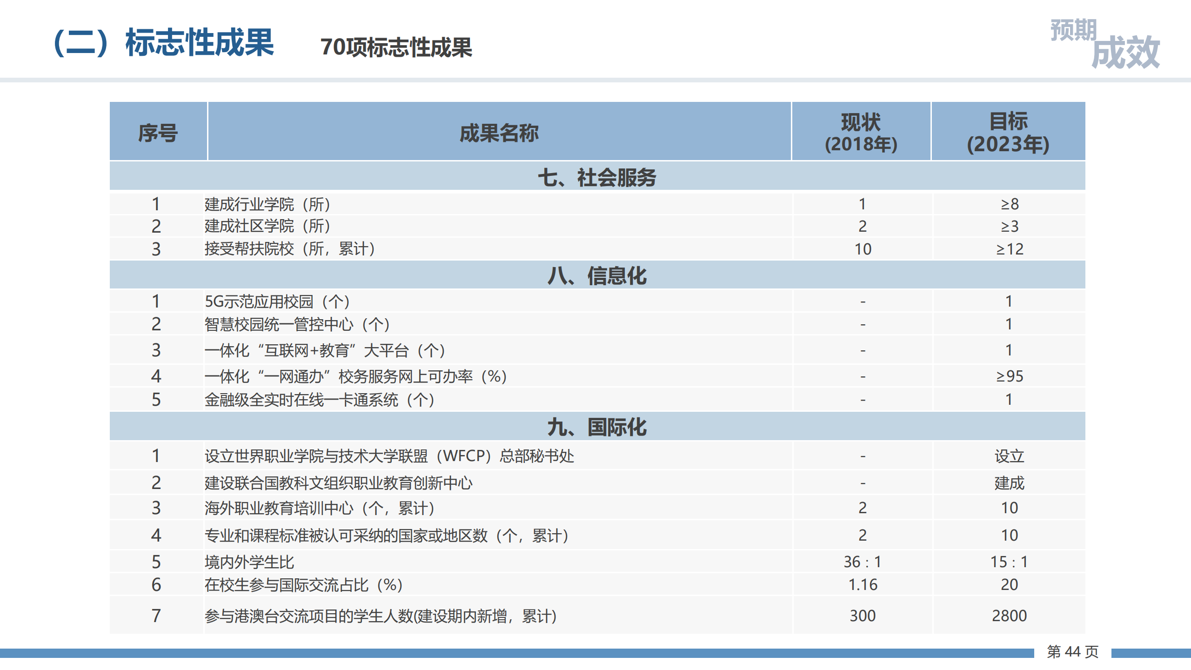This screenshot has width=1191, height=670.
Task: Click the 目标 (2023年) header cell
Action: point(1008,133)
